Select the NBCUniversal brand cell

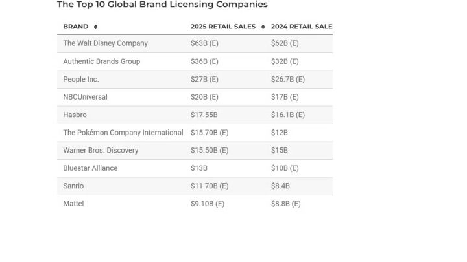[x=85, y=97]
